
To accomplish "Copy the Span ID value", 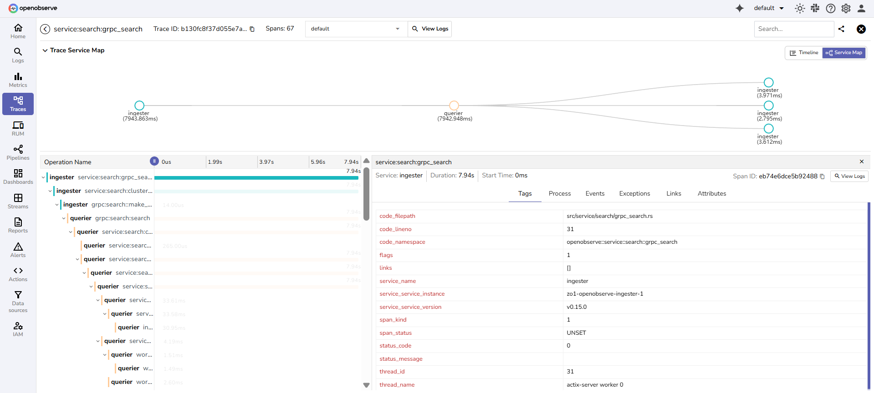I will point(822,176).
